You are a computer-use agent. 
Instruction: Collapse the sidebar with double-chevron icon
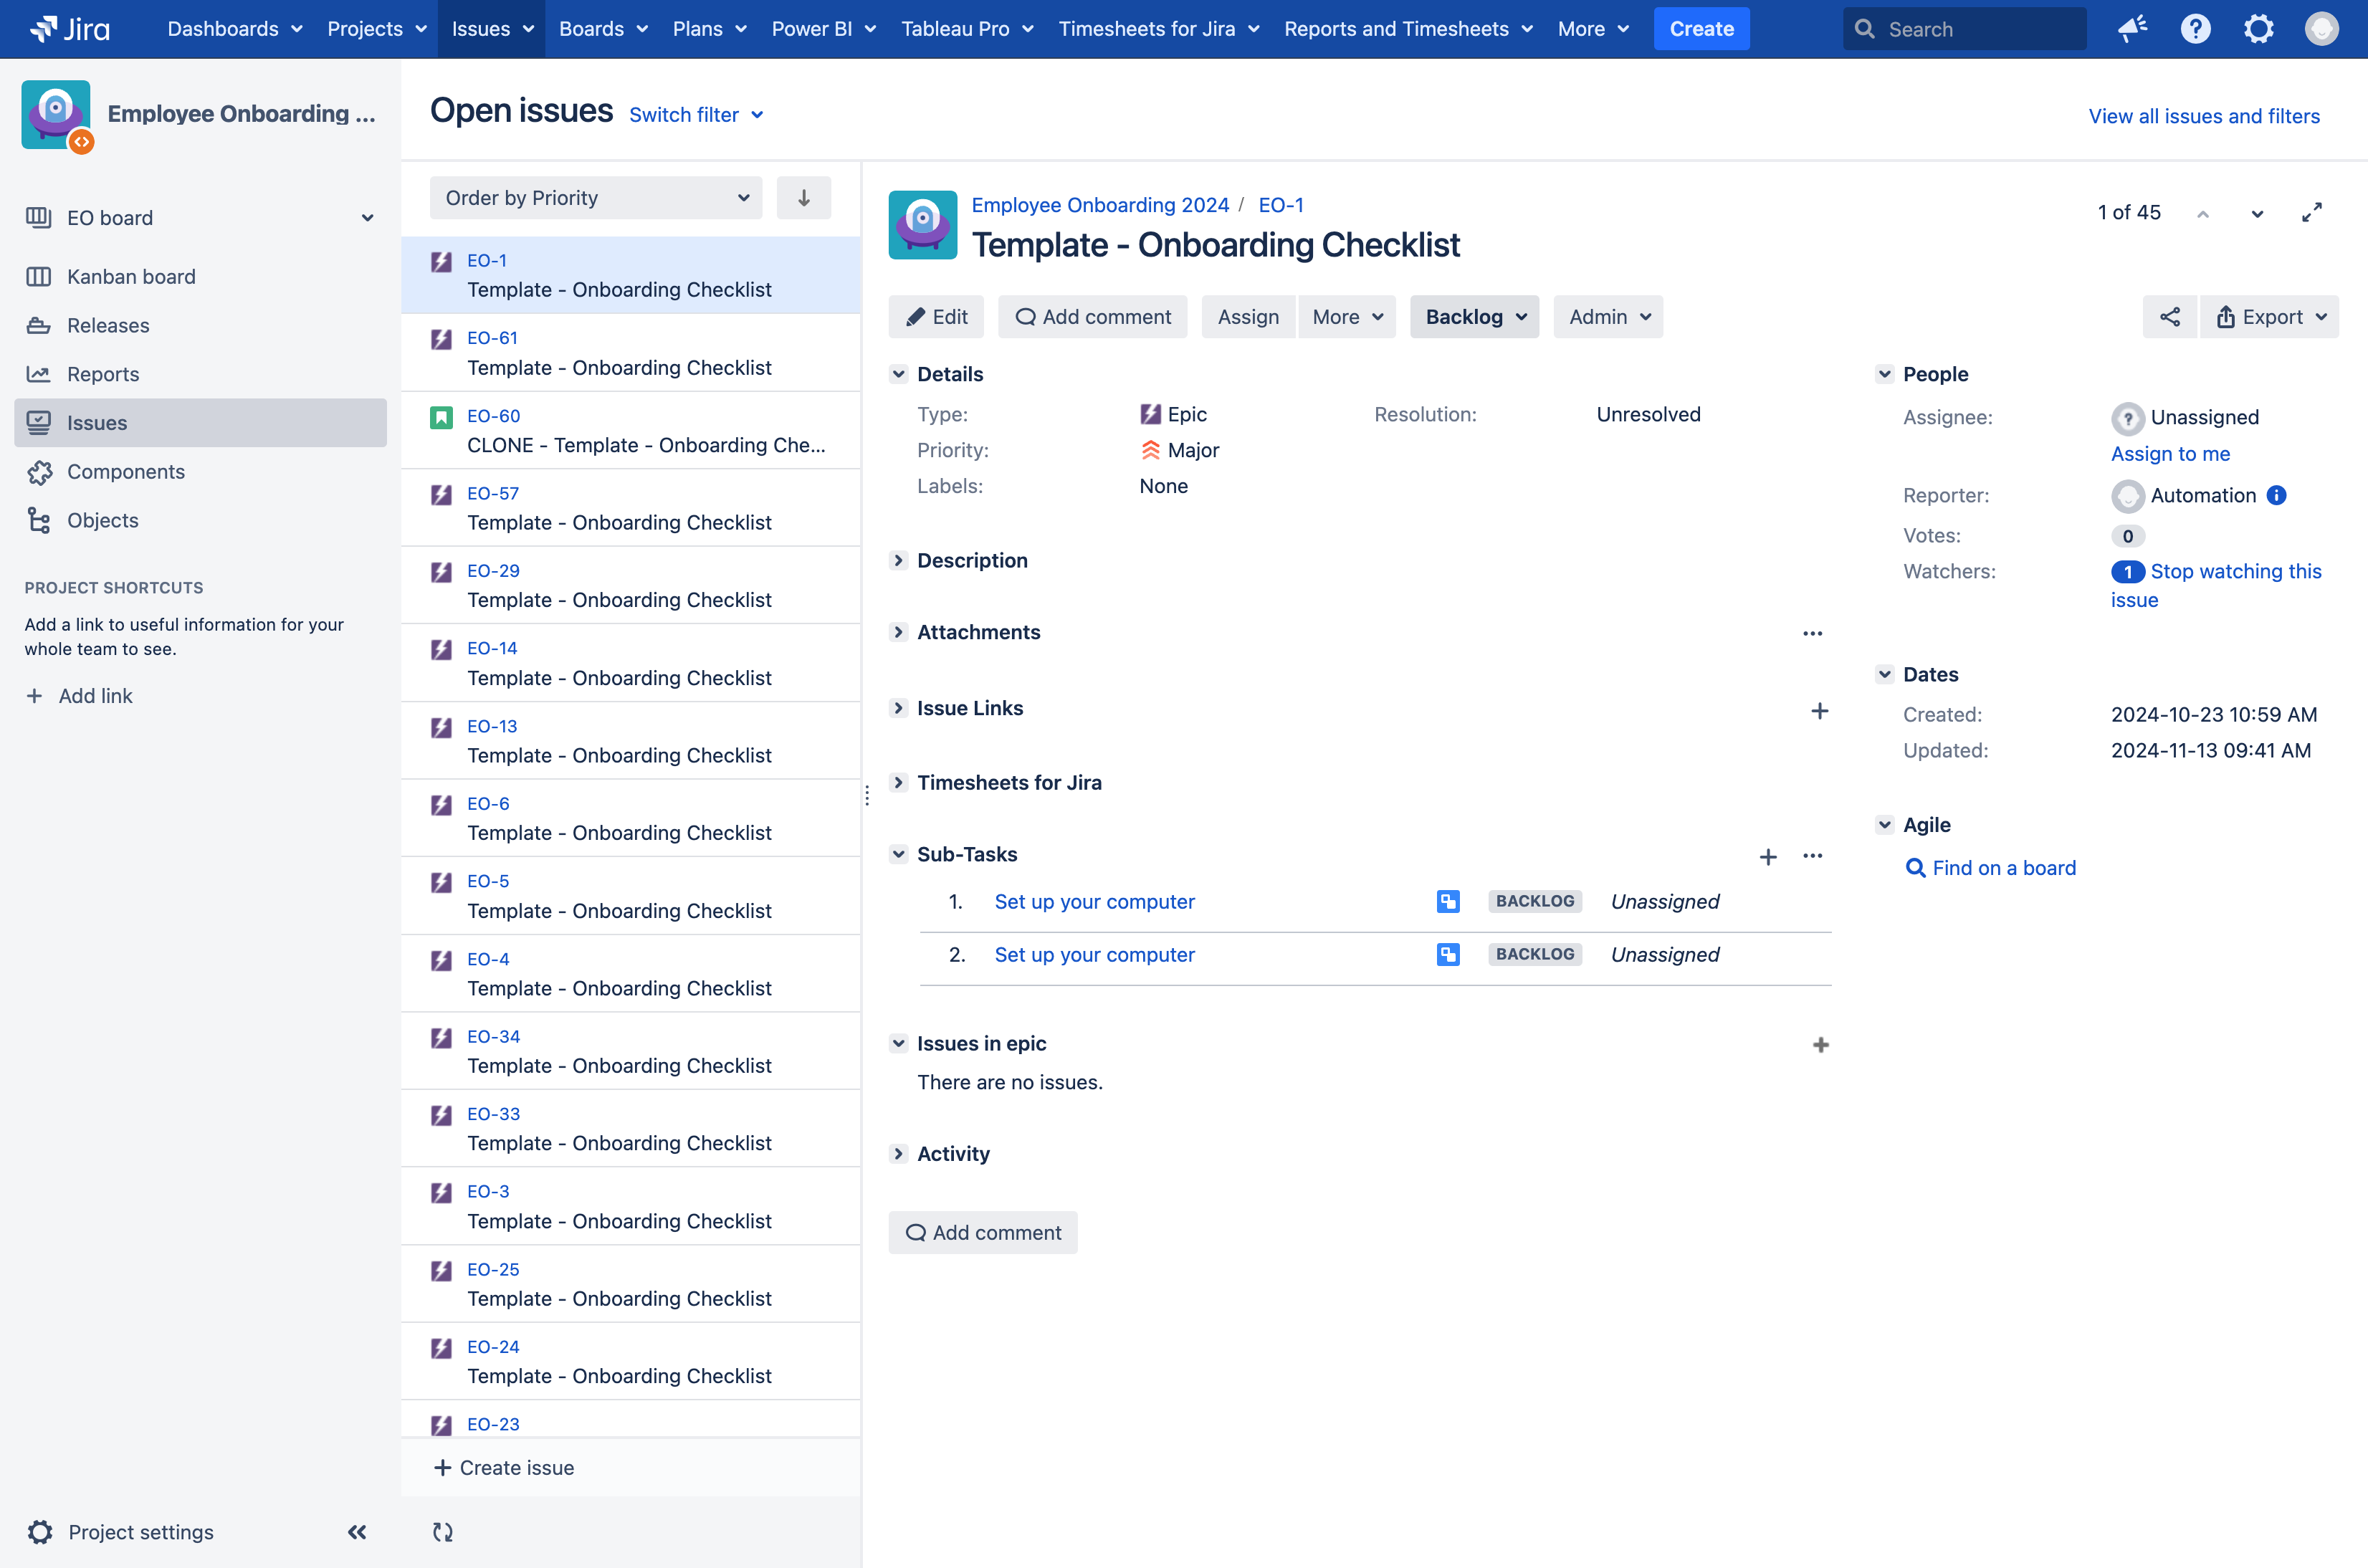point(357,1531)
